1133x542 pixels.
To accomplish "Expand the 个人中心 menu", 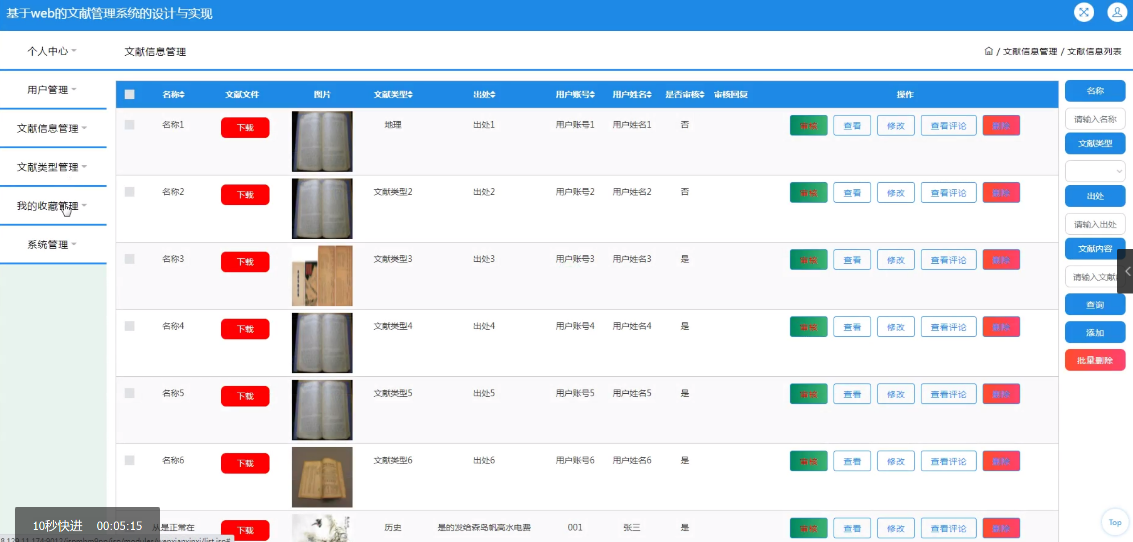I will point(52,51).
